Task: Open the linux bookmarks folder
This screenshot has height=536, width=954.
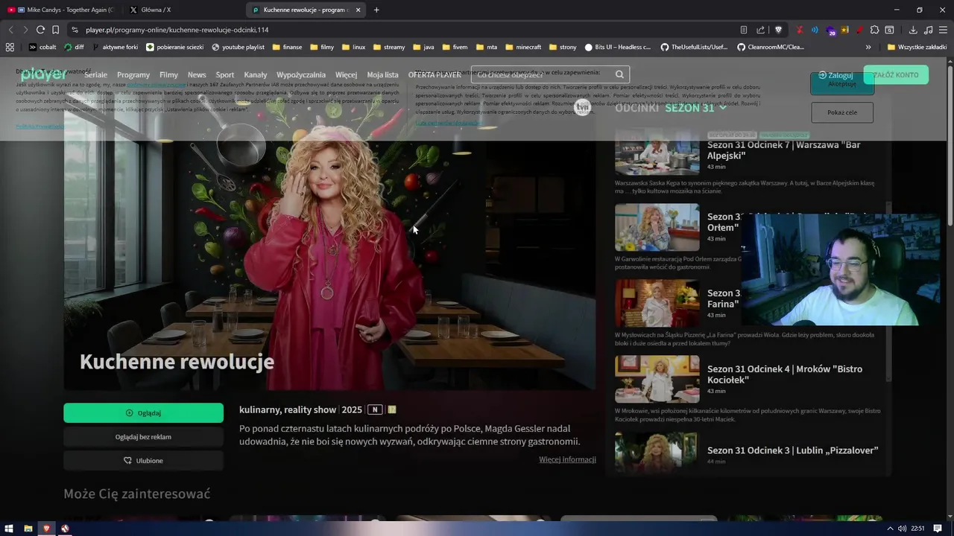Action: tap(353, 47)
